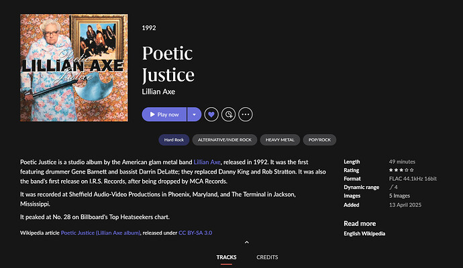Open the Lillian Axe link in description
This screenshot has height=268, width=463.
click(207, 162)
